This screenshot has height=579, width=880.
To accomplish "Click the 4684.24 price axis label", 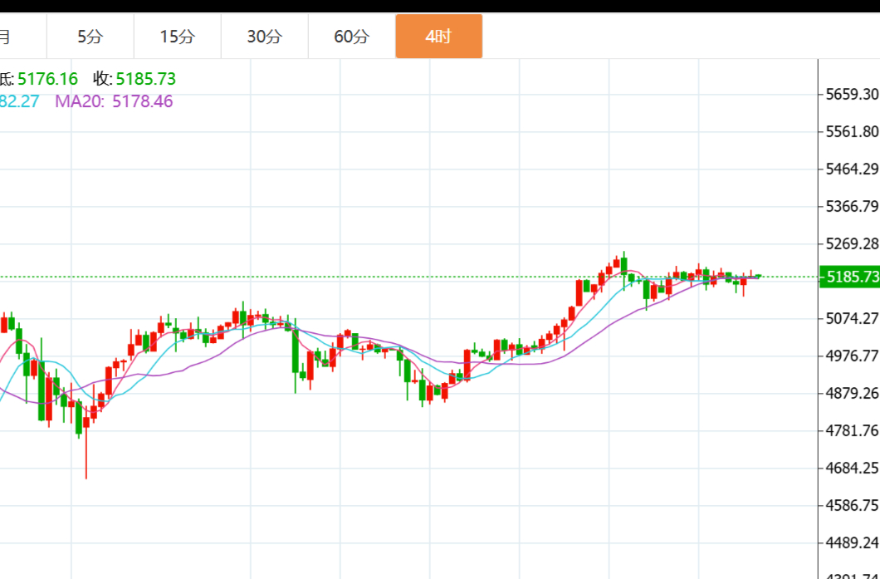I will click(852, 468).
